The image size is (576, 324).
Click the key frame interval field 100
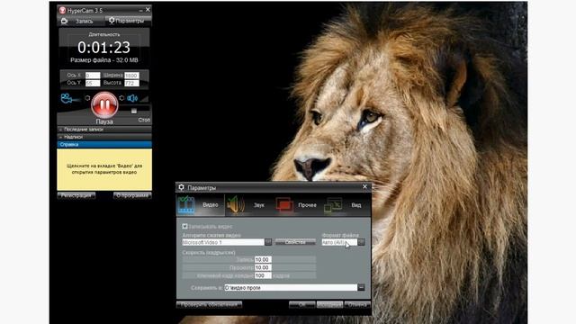click(x=263, y=275)
